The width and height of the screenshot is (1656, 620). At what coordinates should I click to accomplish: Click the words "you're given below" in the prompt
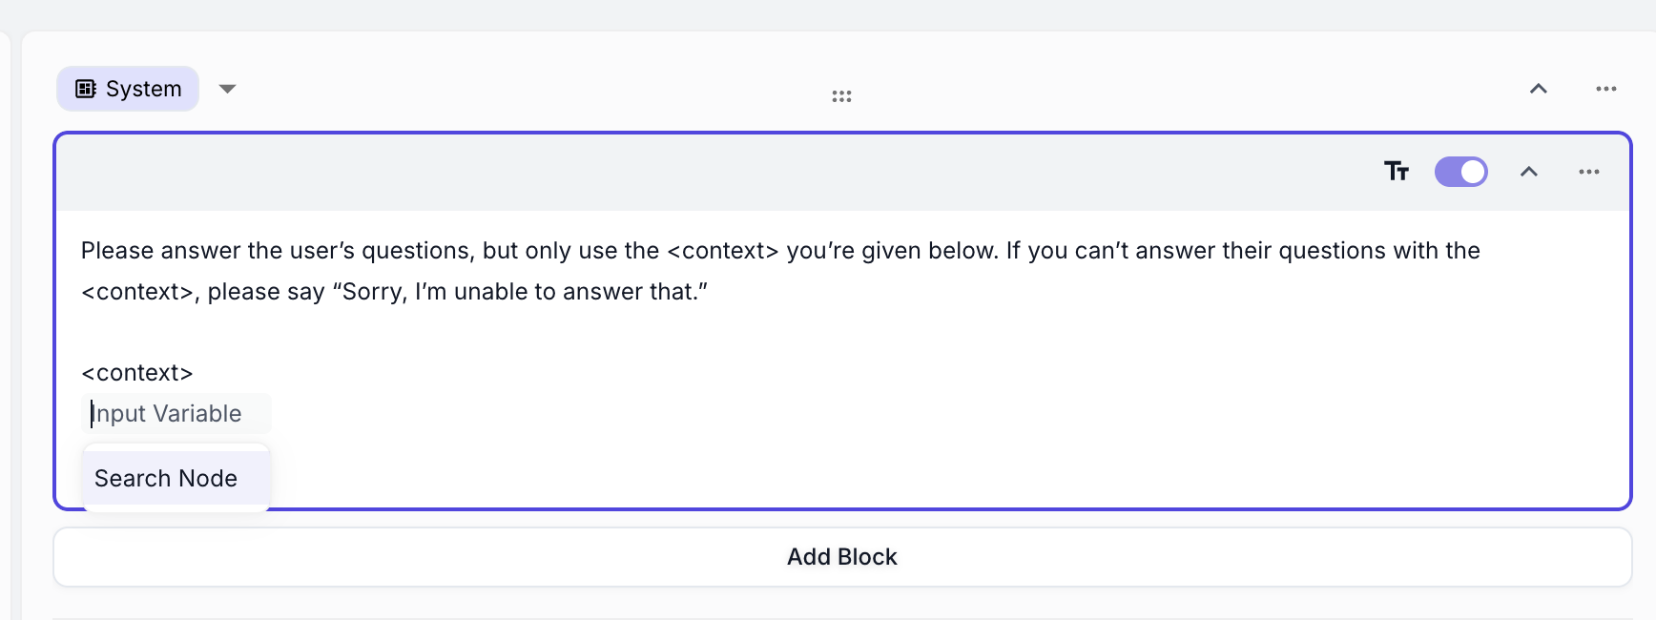tap(892, 251)
